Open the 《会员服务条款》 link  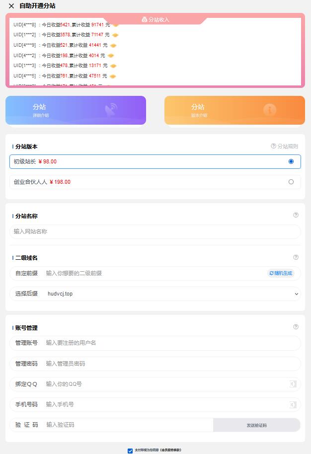click(x=170, y=450)
